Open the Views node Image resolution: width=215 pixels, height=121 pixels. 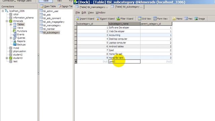18,28
